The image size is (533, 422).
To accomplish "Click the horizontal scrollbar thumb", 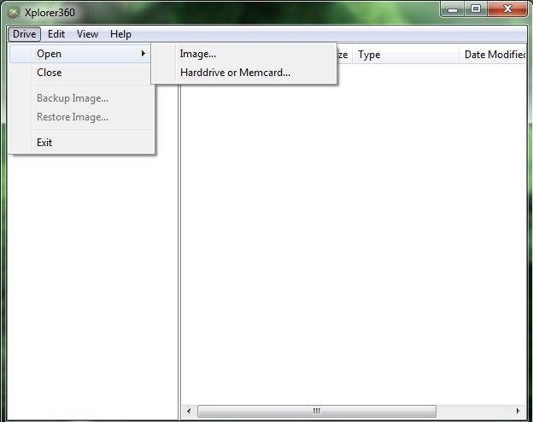I will pos(316,411).
